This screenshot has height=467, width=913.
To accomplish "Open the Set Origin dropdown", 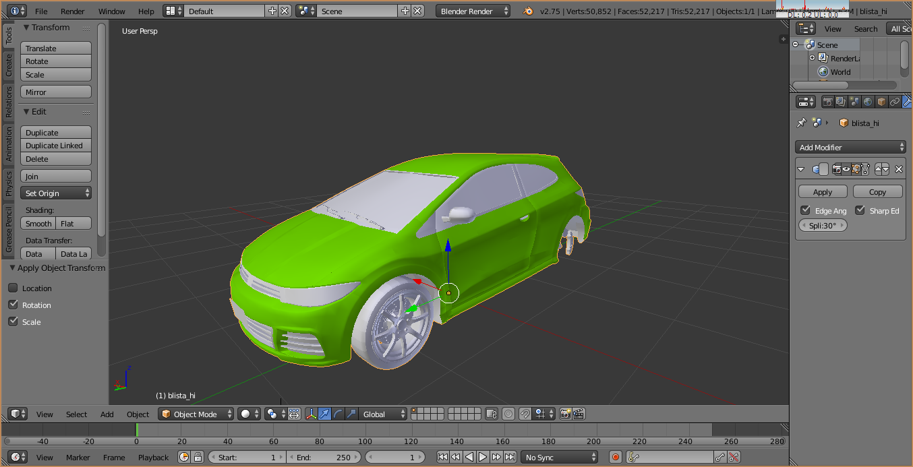I will pos(56,193).
